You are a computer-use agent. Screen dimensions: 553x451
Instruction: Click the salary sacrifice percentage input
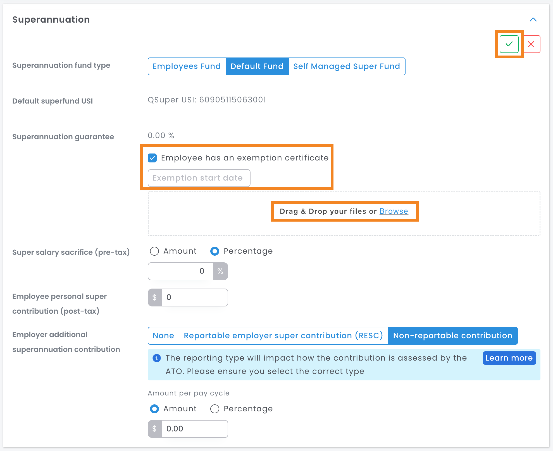point(180,271)
